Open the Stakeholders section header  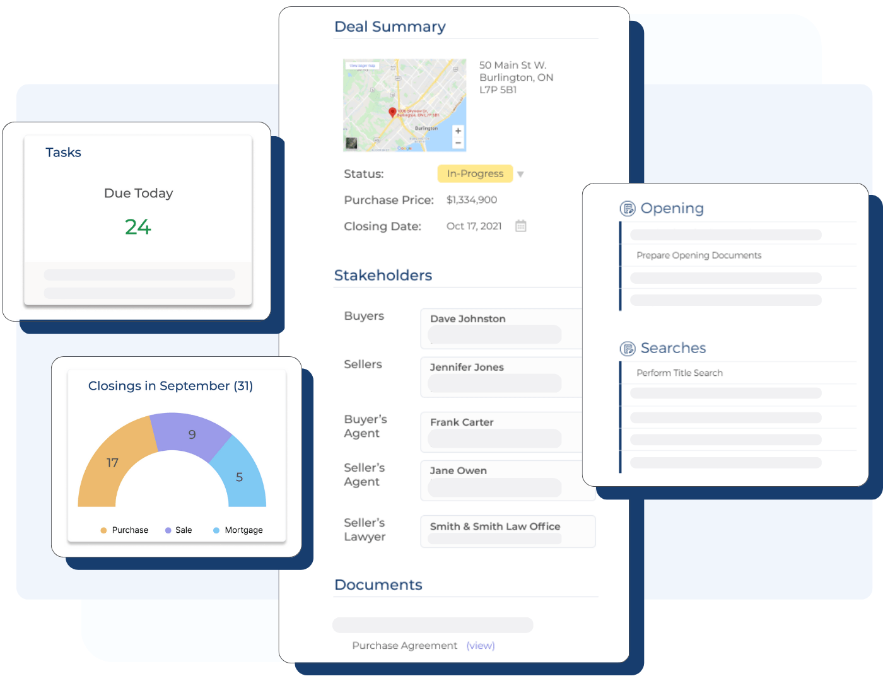(x=383, y=275)
